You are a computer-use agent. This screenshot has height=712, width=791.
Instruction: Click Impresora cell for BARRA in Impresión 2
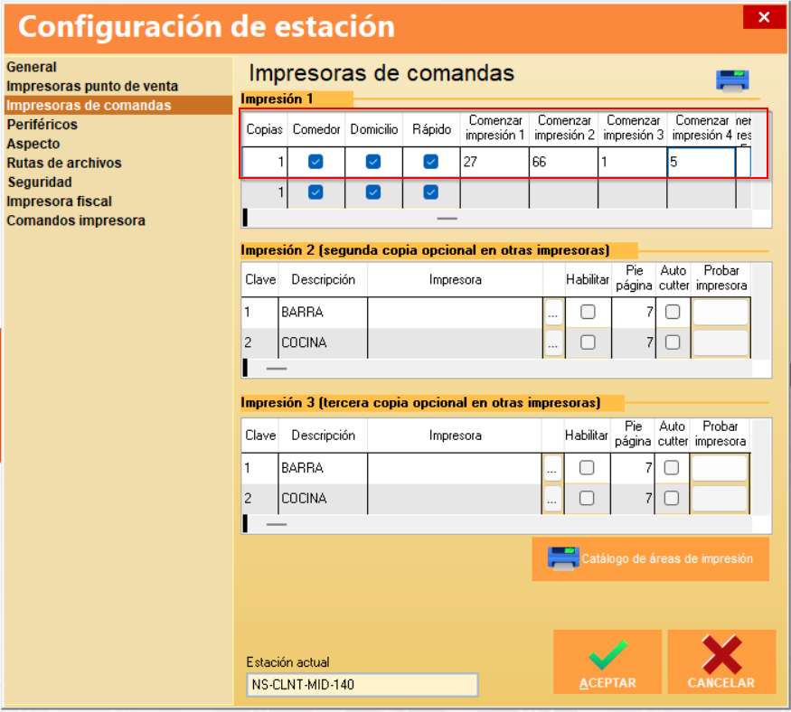456,313
